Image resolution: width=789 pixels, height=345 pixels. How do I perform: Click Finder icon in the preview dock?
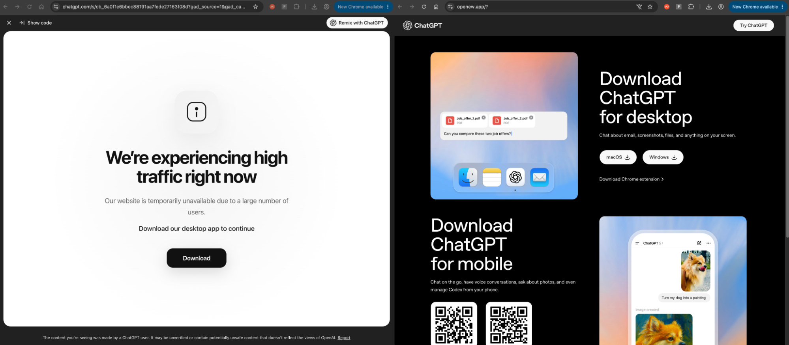(468, 177)
